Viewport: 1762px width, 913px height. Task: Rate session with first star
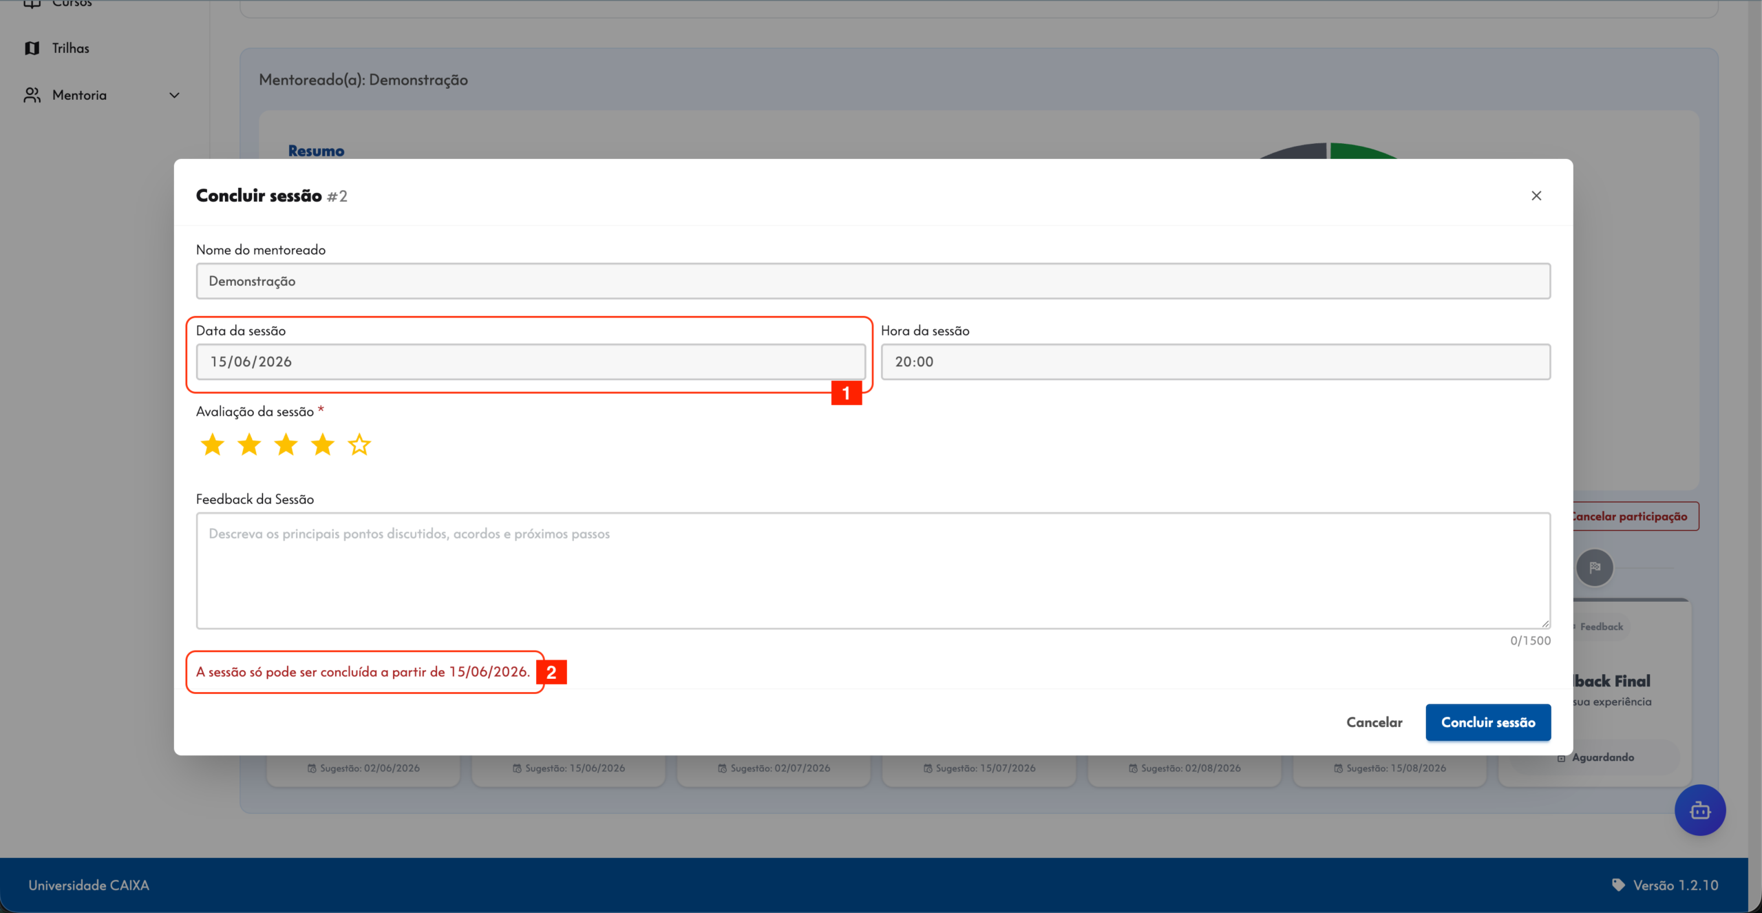click(x=212, y=445)
